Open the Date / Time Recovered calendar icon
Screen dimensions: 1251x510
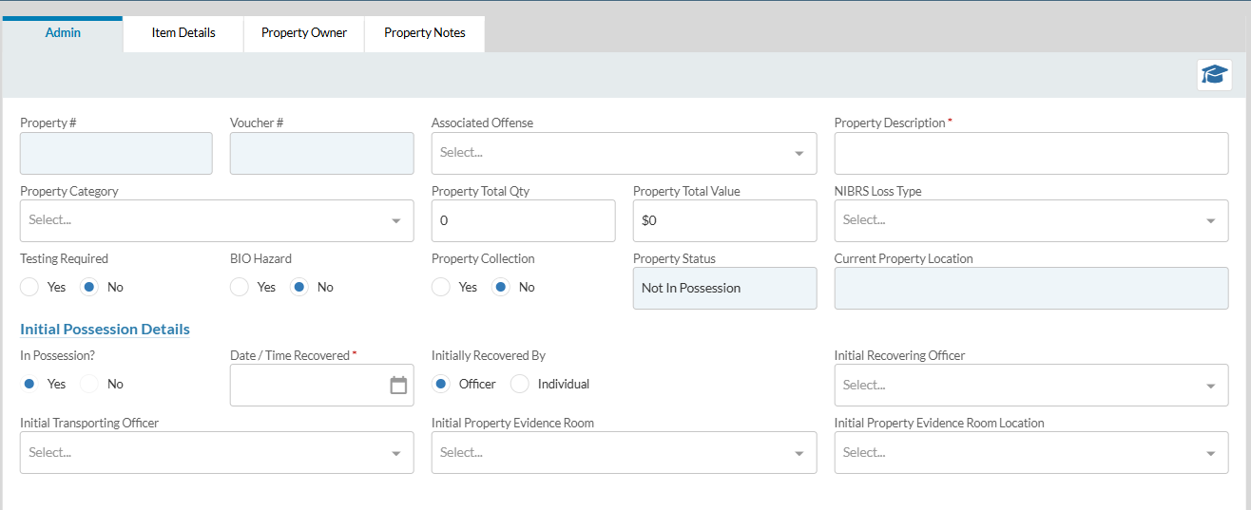pos(398,385)
